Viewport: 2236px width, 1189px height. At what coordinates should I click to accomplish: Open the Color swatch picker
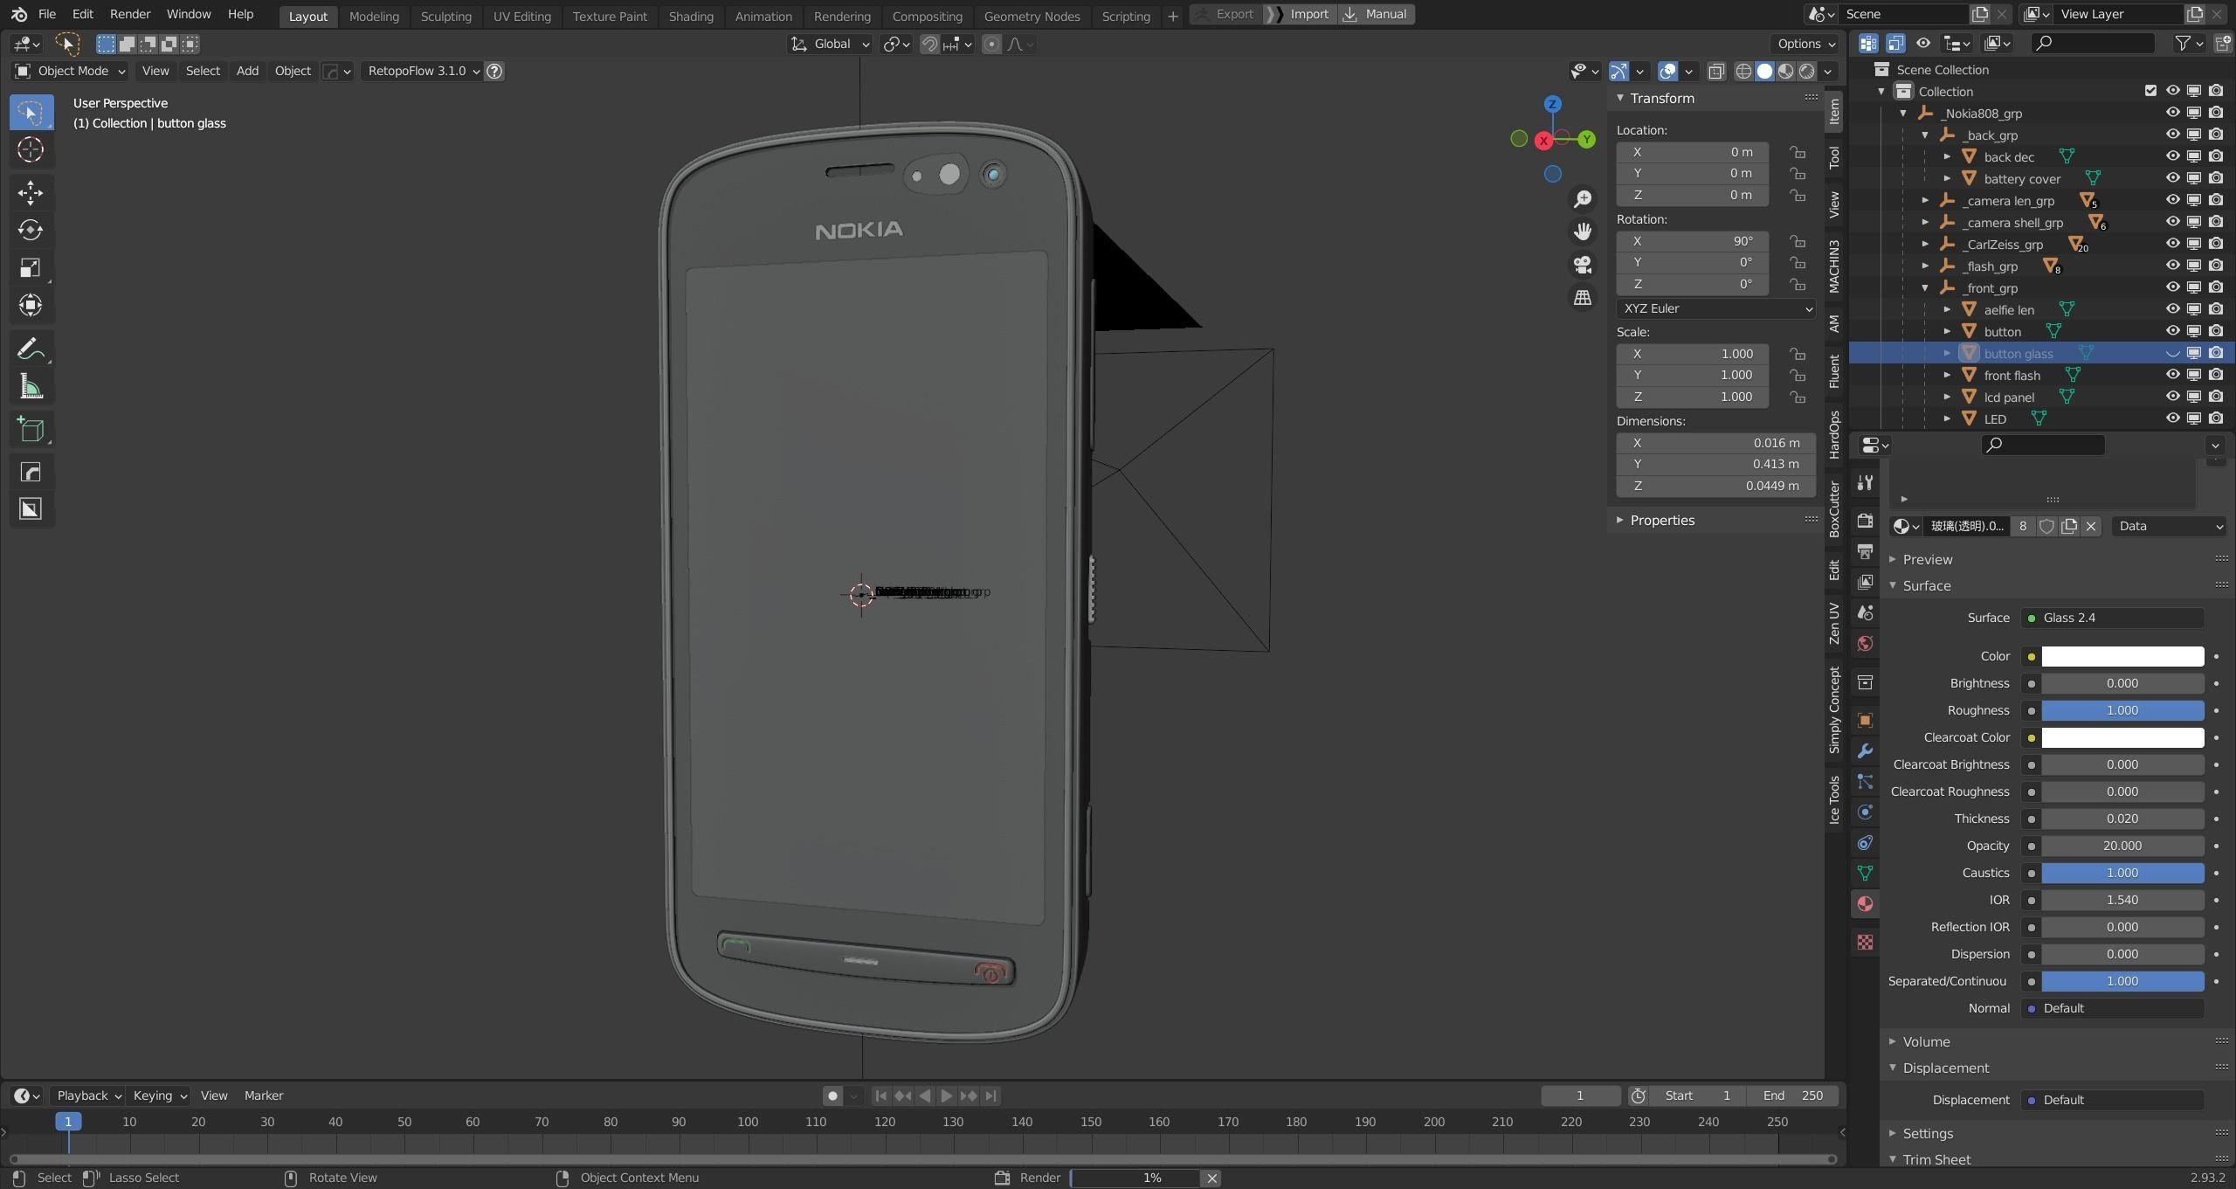click(2122, 656)
